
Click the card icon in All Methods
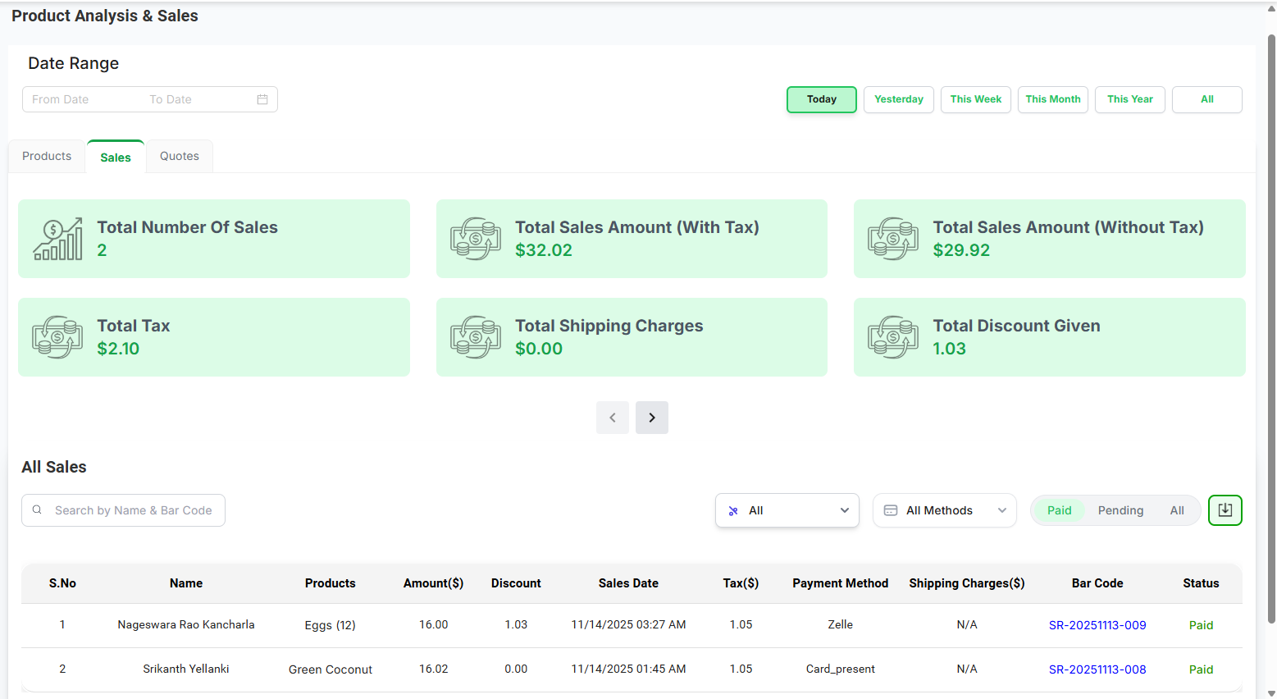tap(891, 510)
